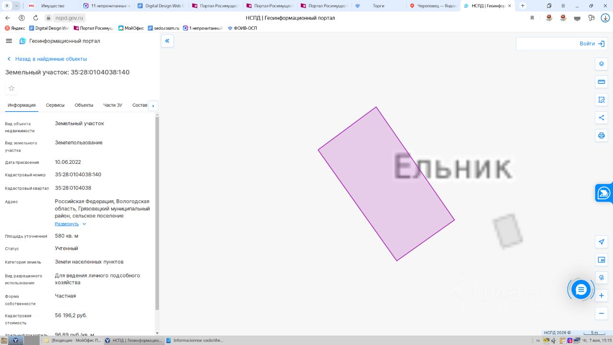Open the map layers panel icon

pos(602,64)
